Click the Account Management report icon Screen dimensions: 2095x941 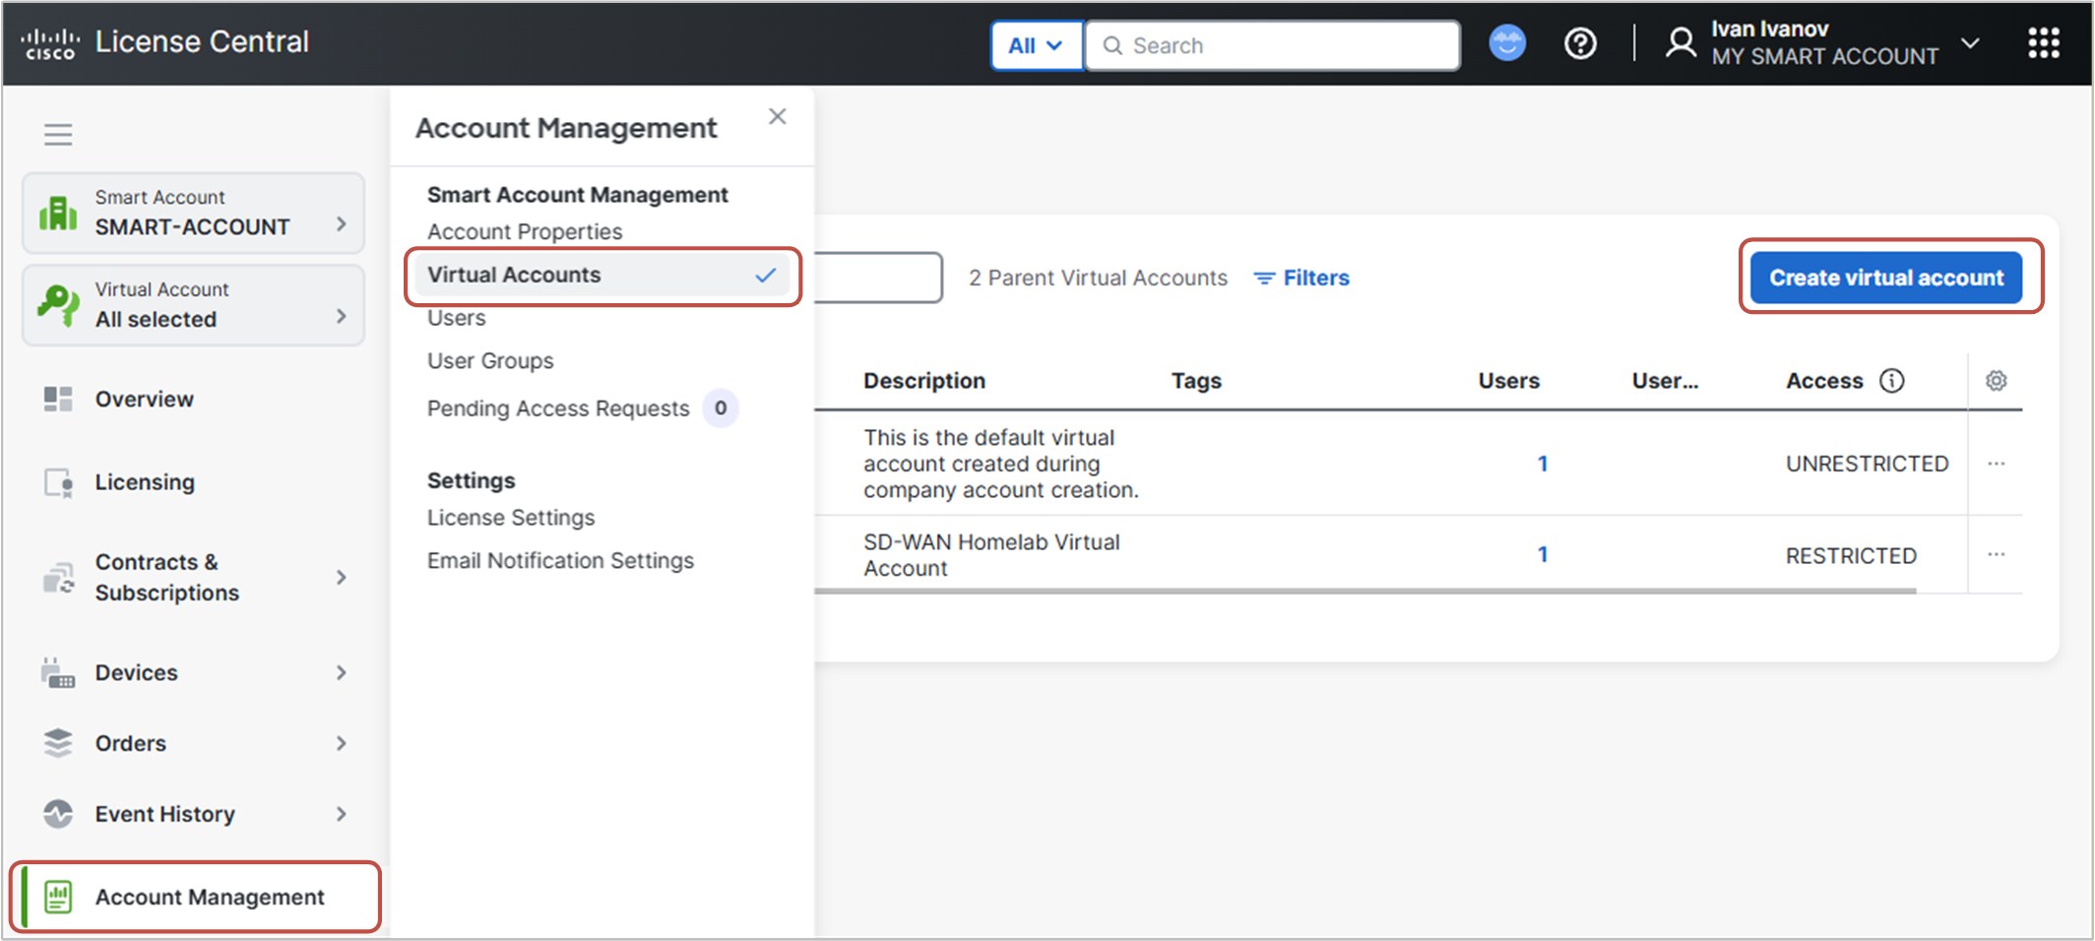[58, 897]
